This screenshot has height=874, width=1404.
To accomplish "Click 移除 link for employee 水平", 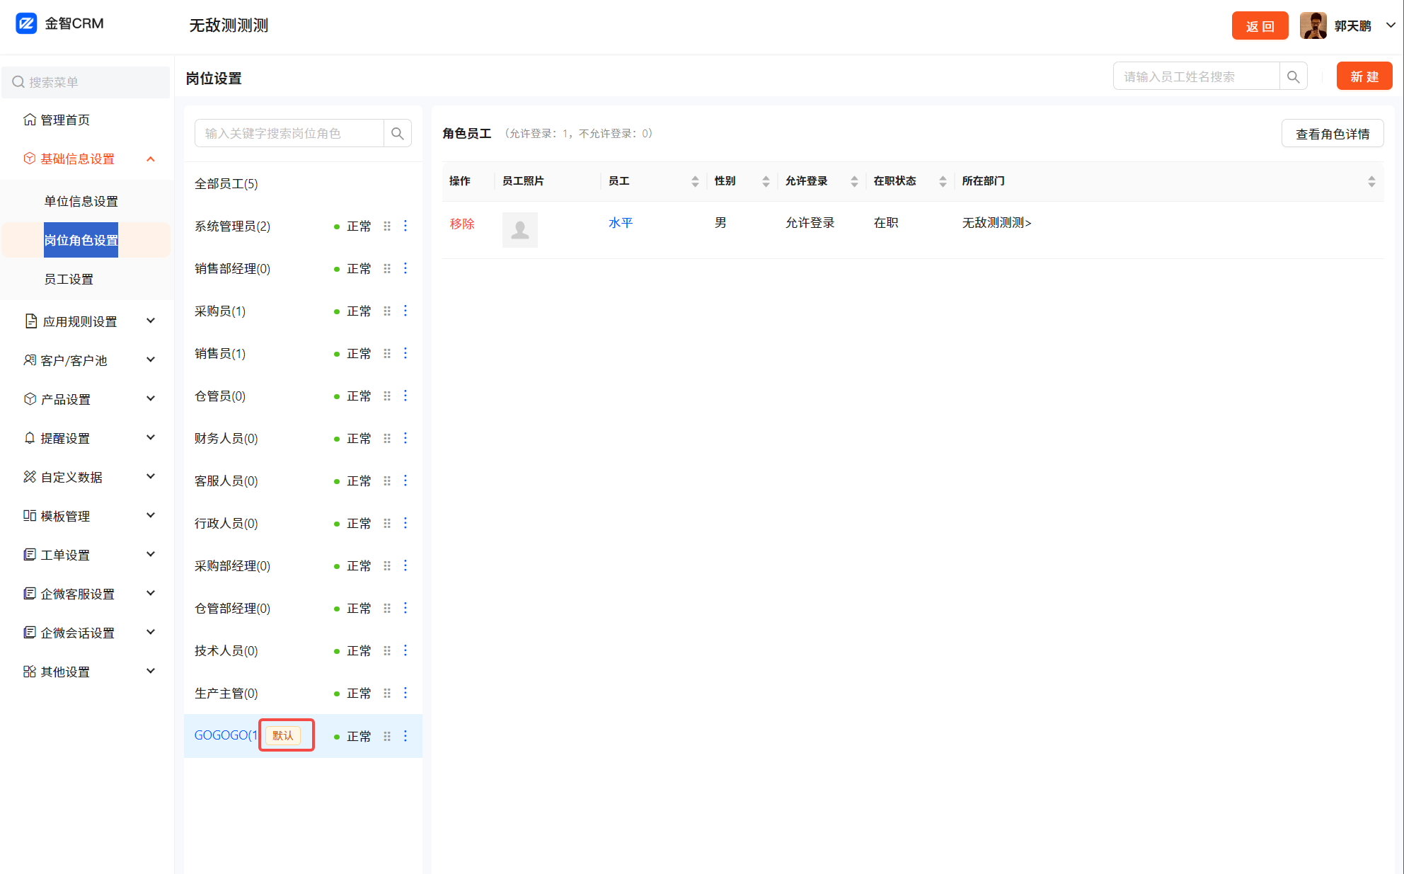I will point(462,224).
